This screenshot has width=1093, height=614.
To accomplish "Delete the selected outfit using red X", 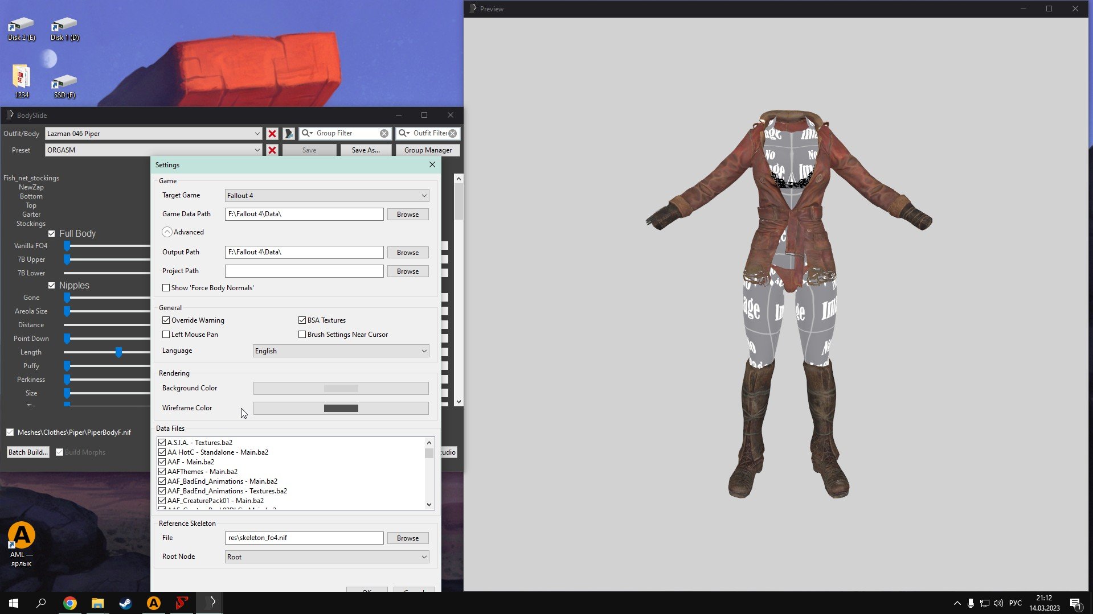I will tap(272, 134).
